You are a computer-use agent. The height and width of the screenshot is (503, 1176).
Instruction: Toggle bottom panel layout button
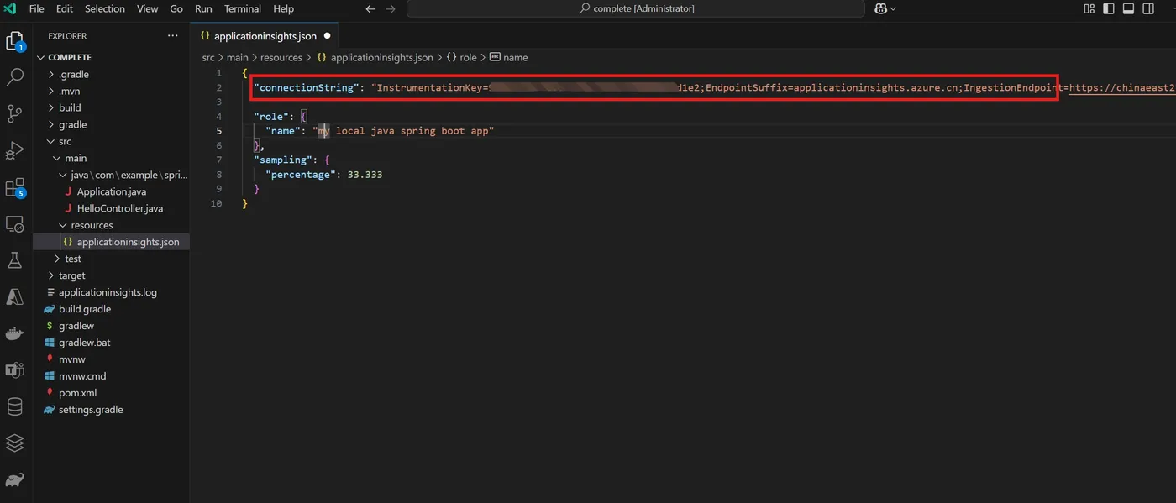coord(1128,8)
